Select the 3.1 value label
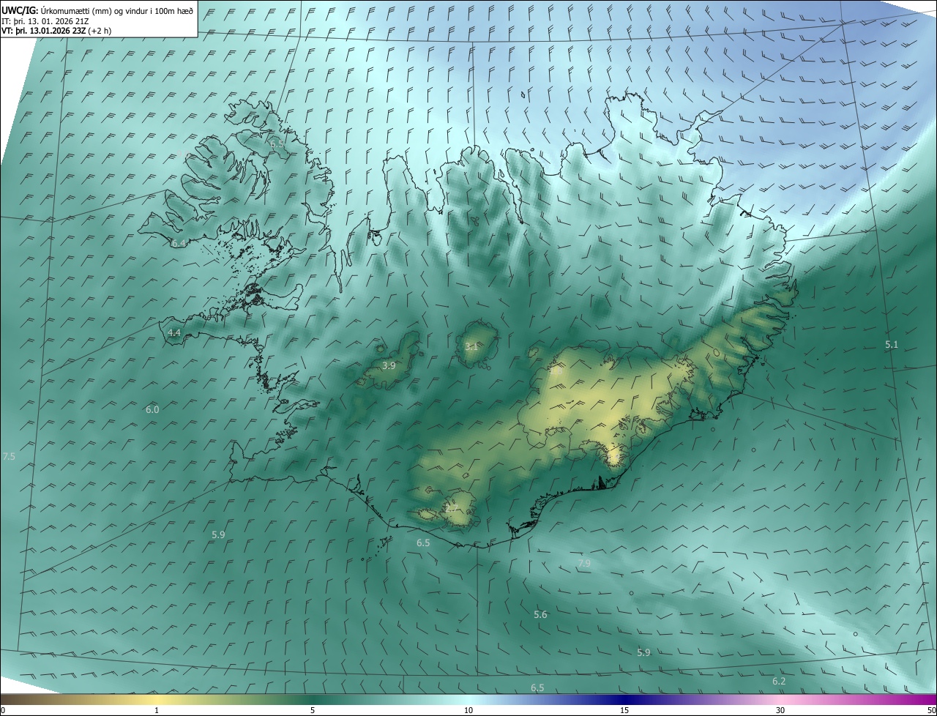Viewport: 937px width, 716px height. pyautogui.click(x=471, y=346)
